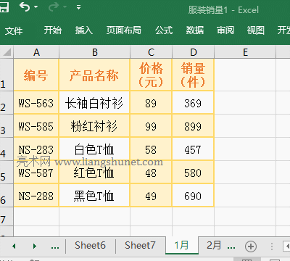Image resolution: width=290 pixels, height=261 pixels.
Task: Switch to the 数据 ribbon tab
Action: (x=195, y=30)
